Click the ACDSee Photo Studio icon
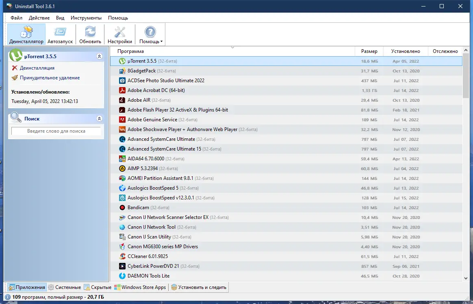This screenshot has height=304, width=473. 122,81
